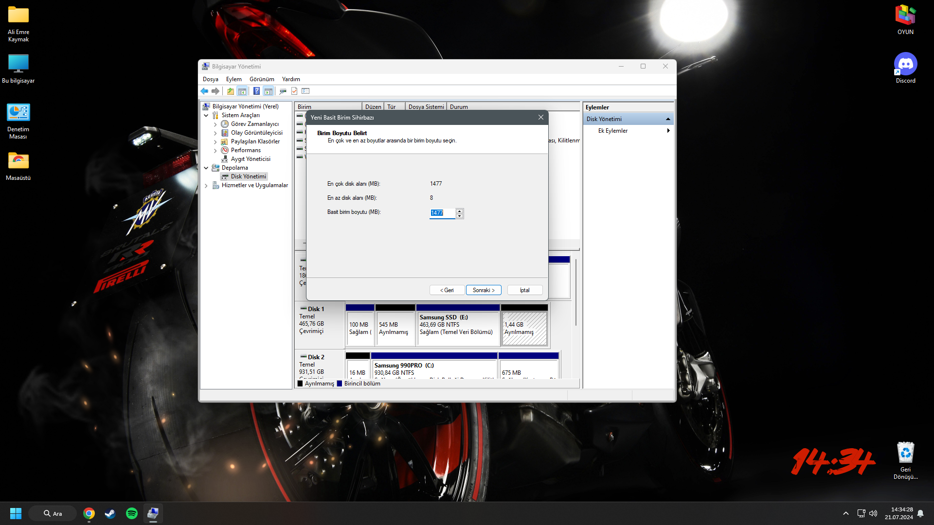934x525 pixels.
Task: Open the Dosya menu
Action: tap(211, 79)
